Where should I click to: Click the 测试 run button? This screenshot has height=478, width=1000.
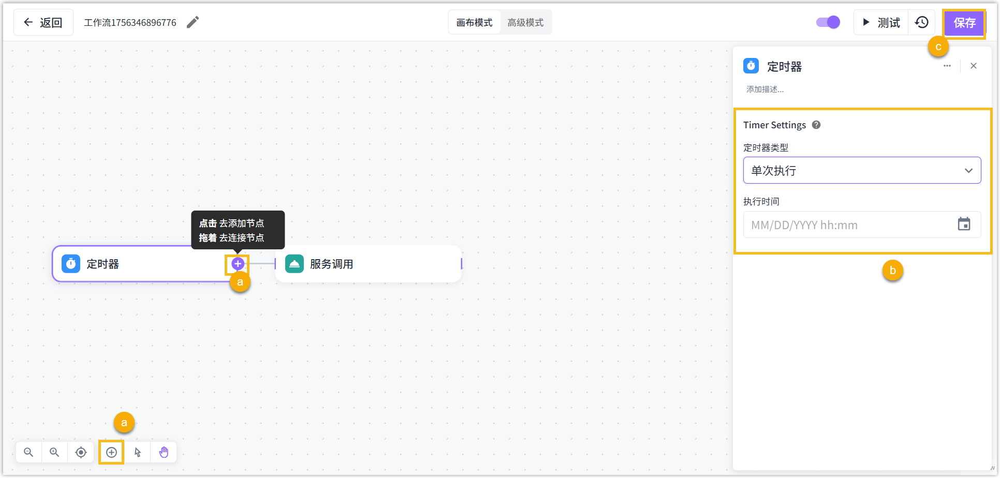click(x=881, y=22)
